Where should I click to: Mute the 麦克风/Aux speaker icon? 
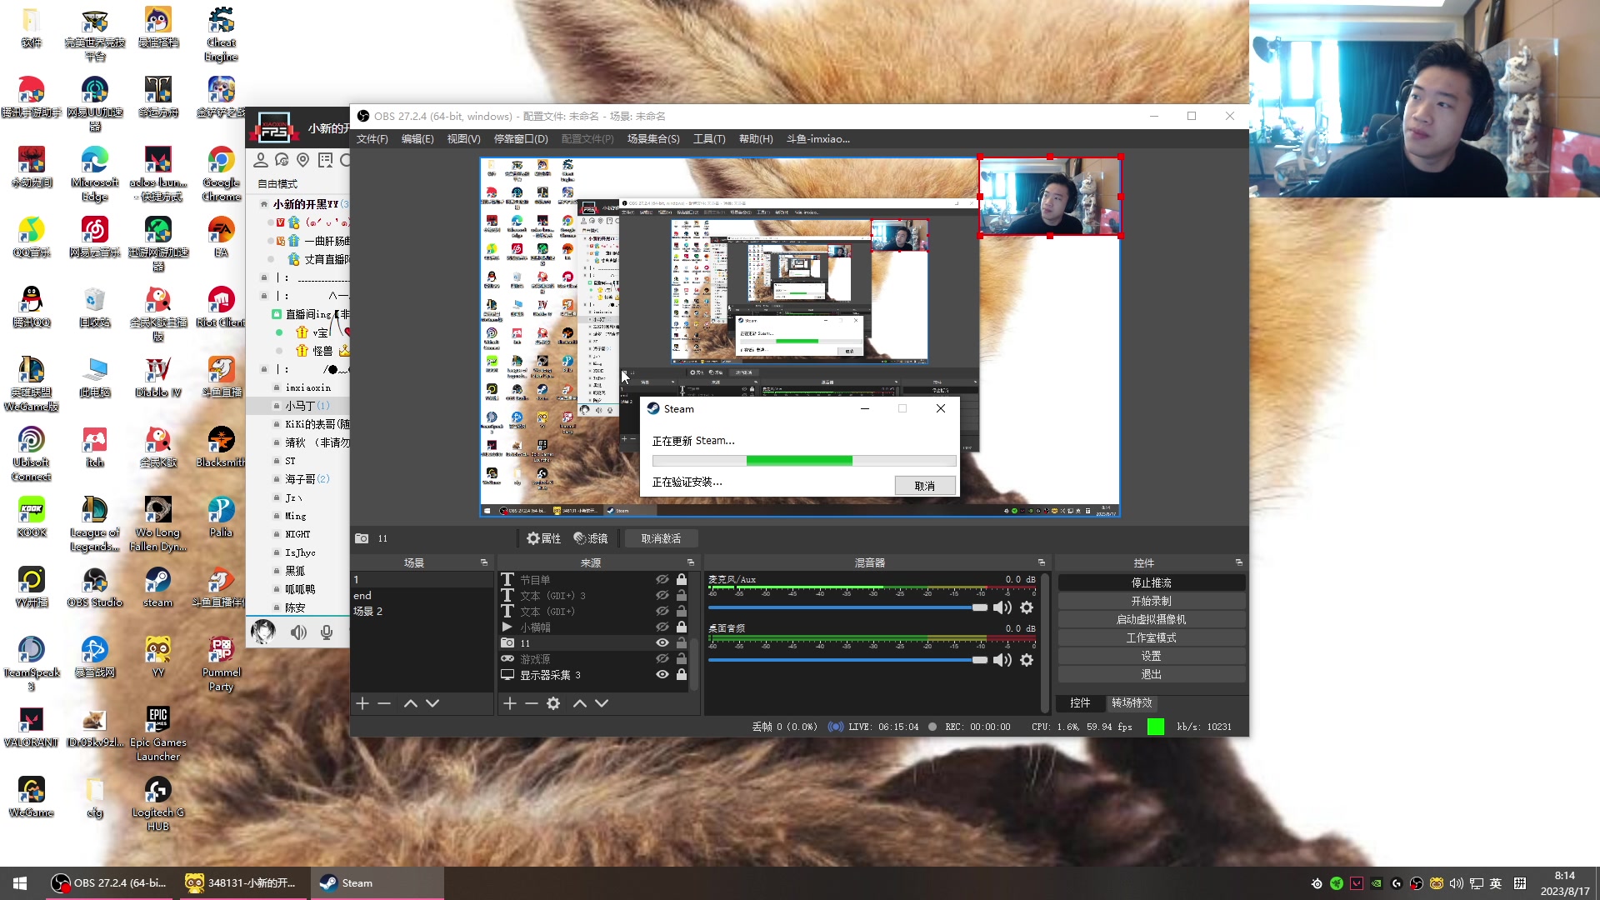[1002, 608]
